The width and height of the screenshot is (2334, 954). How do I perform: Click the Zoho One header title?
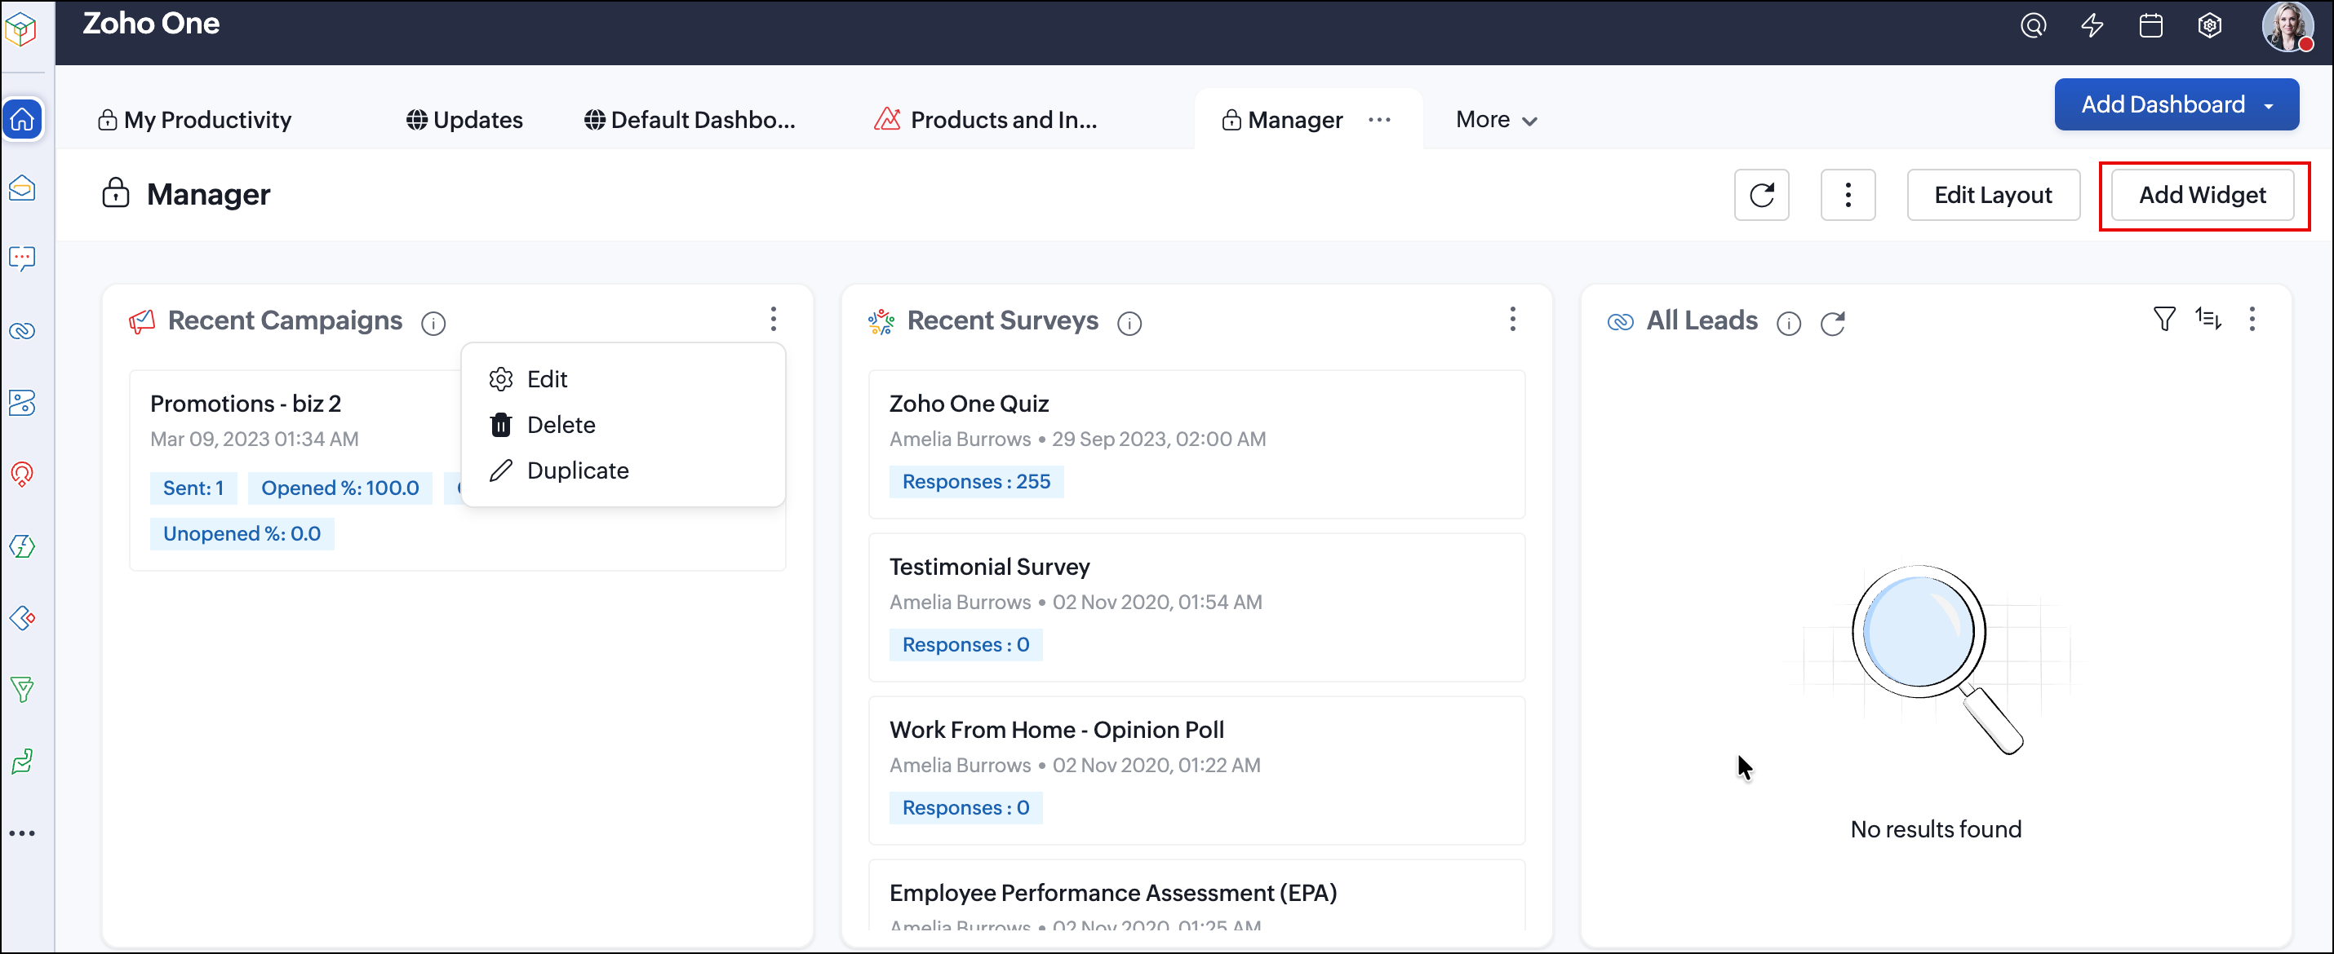coord(150,24)
